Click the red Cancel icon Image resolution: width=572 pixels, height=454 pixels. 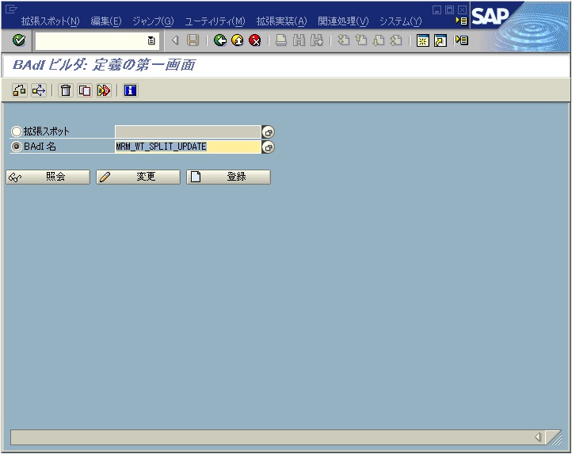pos(254,40)
